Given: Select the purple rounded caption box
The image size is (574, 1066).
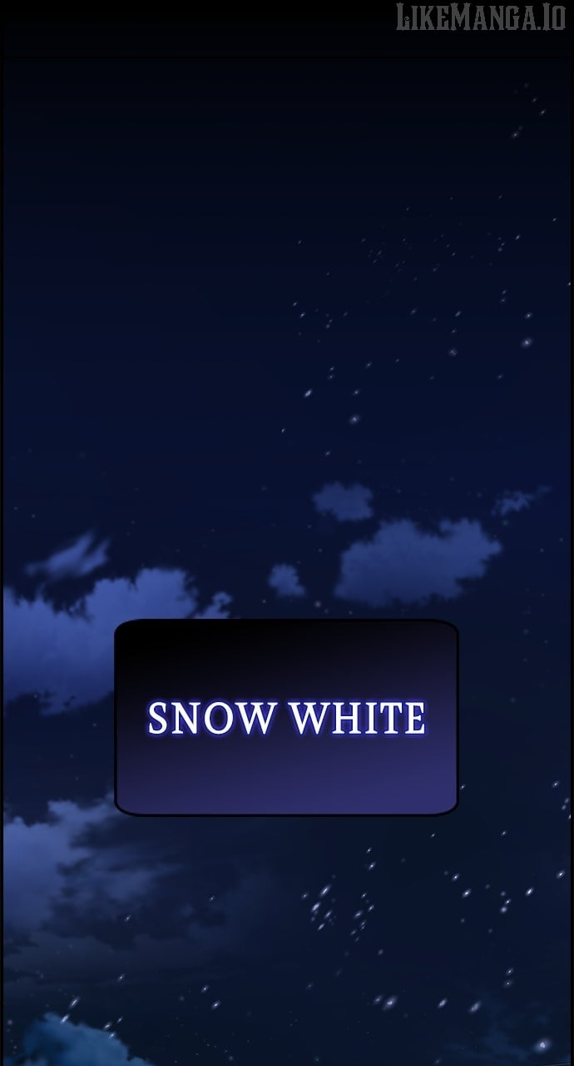Looking at the screenshot, I should (286, 717).
